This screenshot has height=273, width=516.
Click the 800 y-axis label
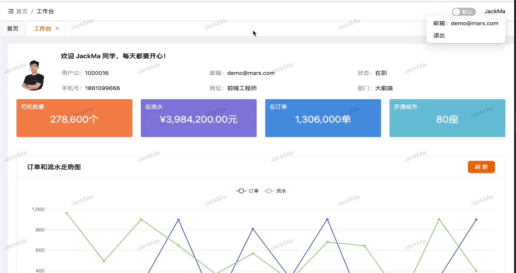click(x=40, y=230)
